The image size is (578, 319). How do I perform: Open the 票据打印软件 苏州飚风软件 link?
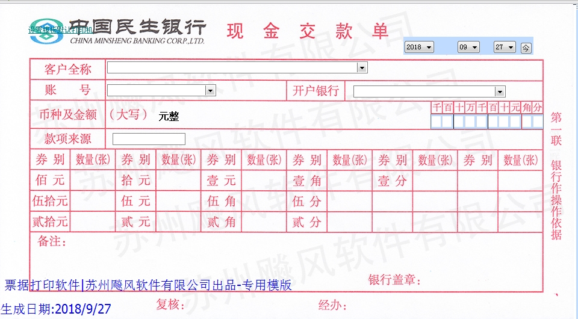[x=148, y=285]
